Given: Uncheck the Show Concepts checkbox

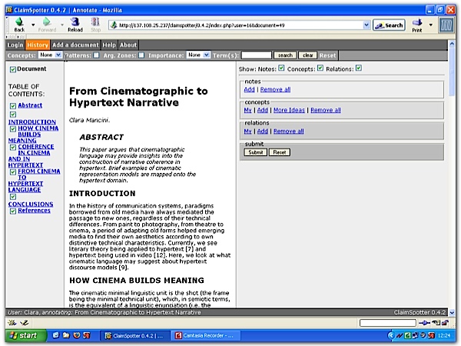Looking at the screenshot, I should click(x=320, y=68).
